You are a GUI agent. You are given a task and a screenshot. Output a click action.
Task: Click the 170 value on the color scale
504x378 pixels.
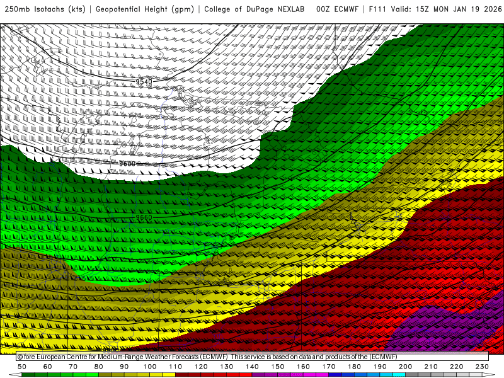pyautogui.click(x=329, y=367)
